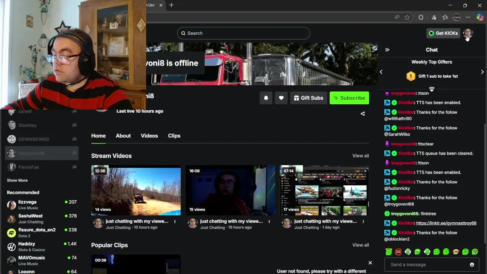The width and height of the screenshot is (487, 274).
Task: Click the green Subscribe button
Action: pyautogui.click(x=349, y=98)
